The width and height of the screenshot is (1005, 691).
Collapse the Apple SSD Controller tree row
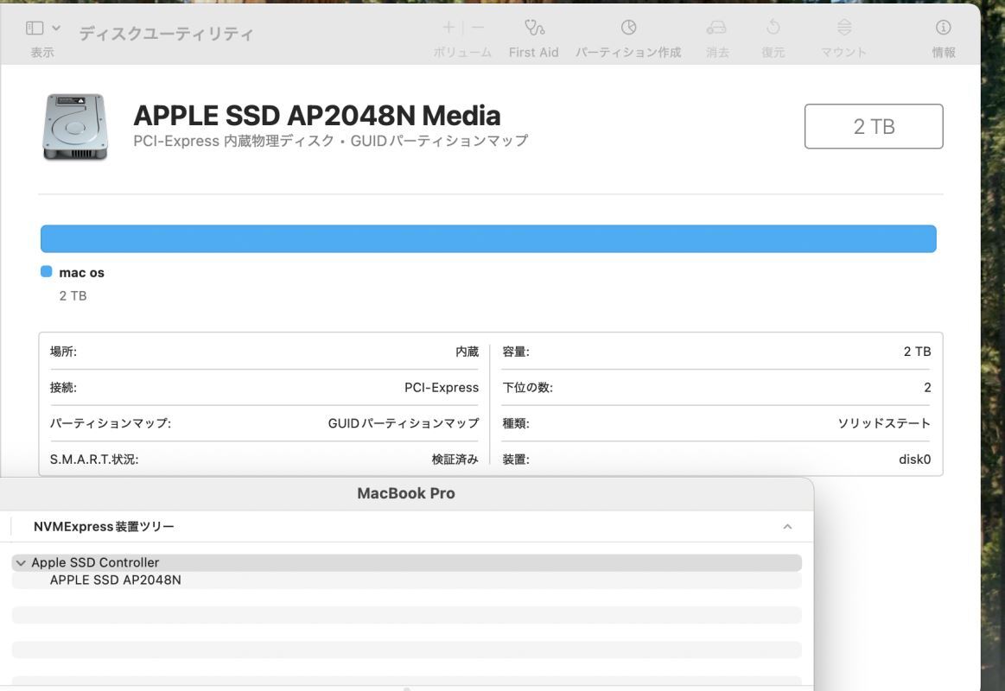[x=21, y=563]
